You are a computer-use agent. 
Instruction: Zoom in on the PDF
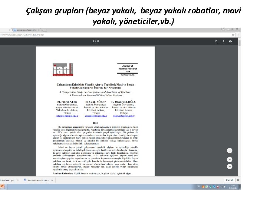pyautogui.click(x=230, y=160)
